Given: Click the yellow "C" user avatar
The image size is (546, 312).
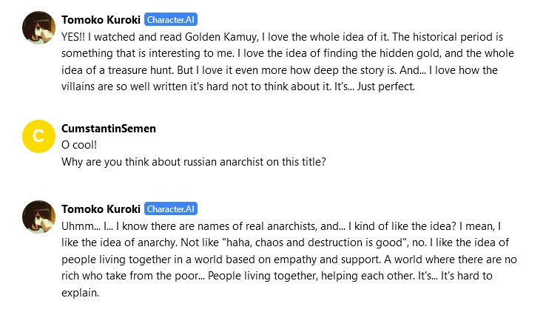Looking at the screenshot, I should point(38,136).
